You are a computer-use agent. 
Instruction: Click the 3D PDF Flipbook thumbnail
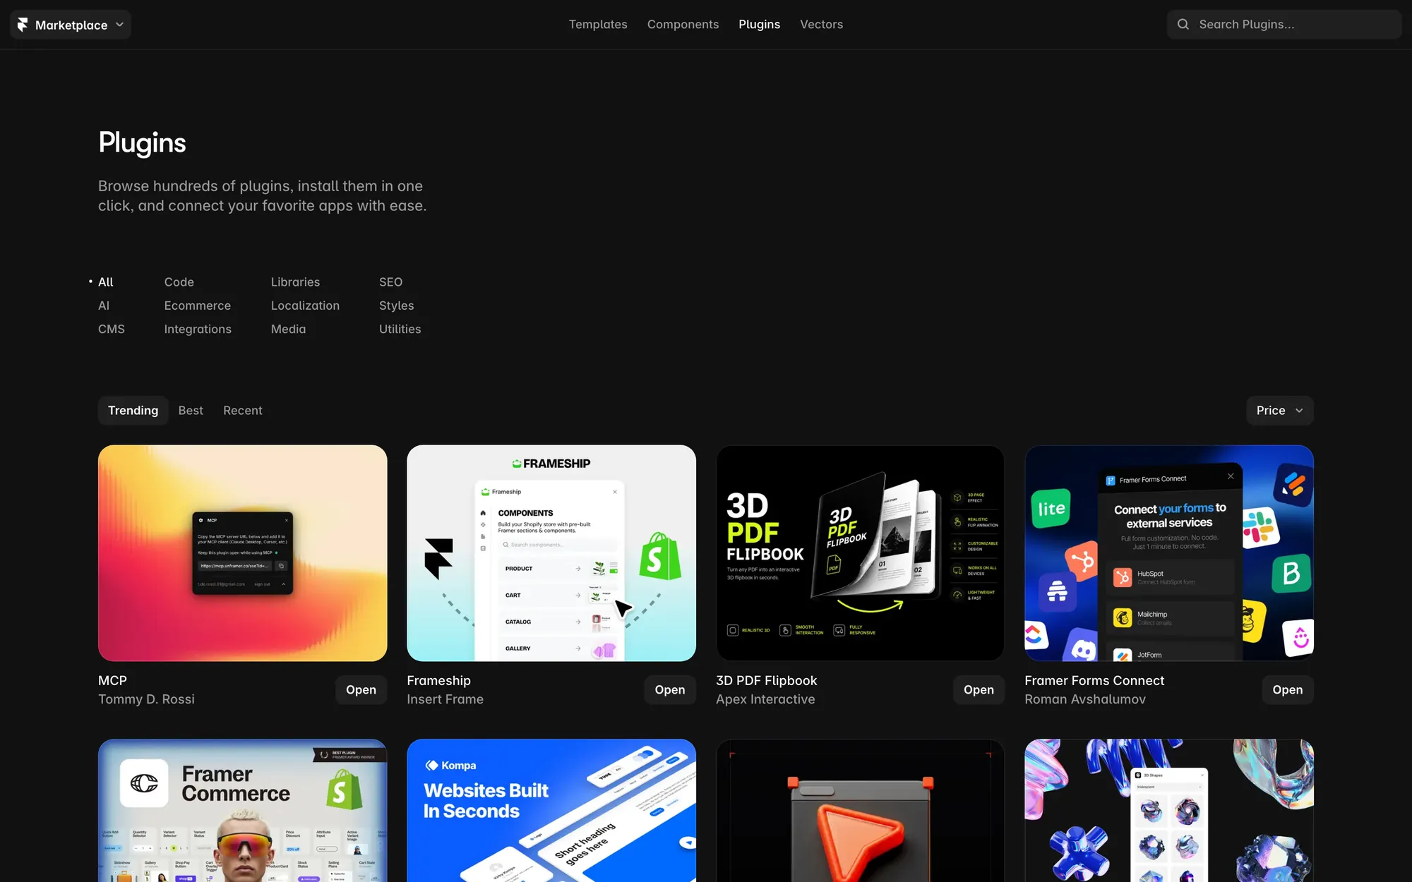(x=860, y=553)
